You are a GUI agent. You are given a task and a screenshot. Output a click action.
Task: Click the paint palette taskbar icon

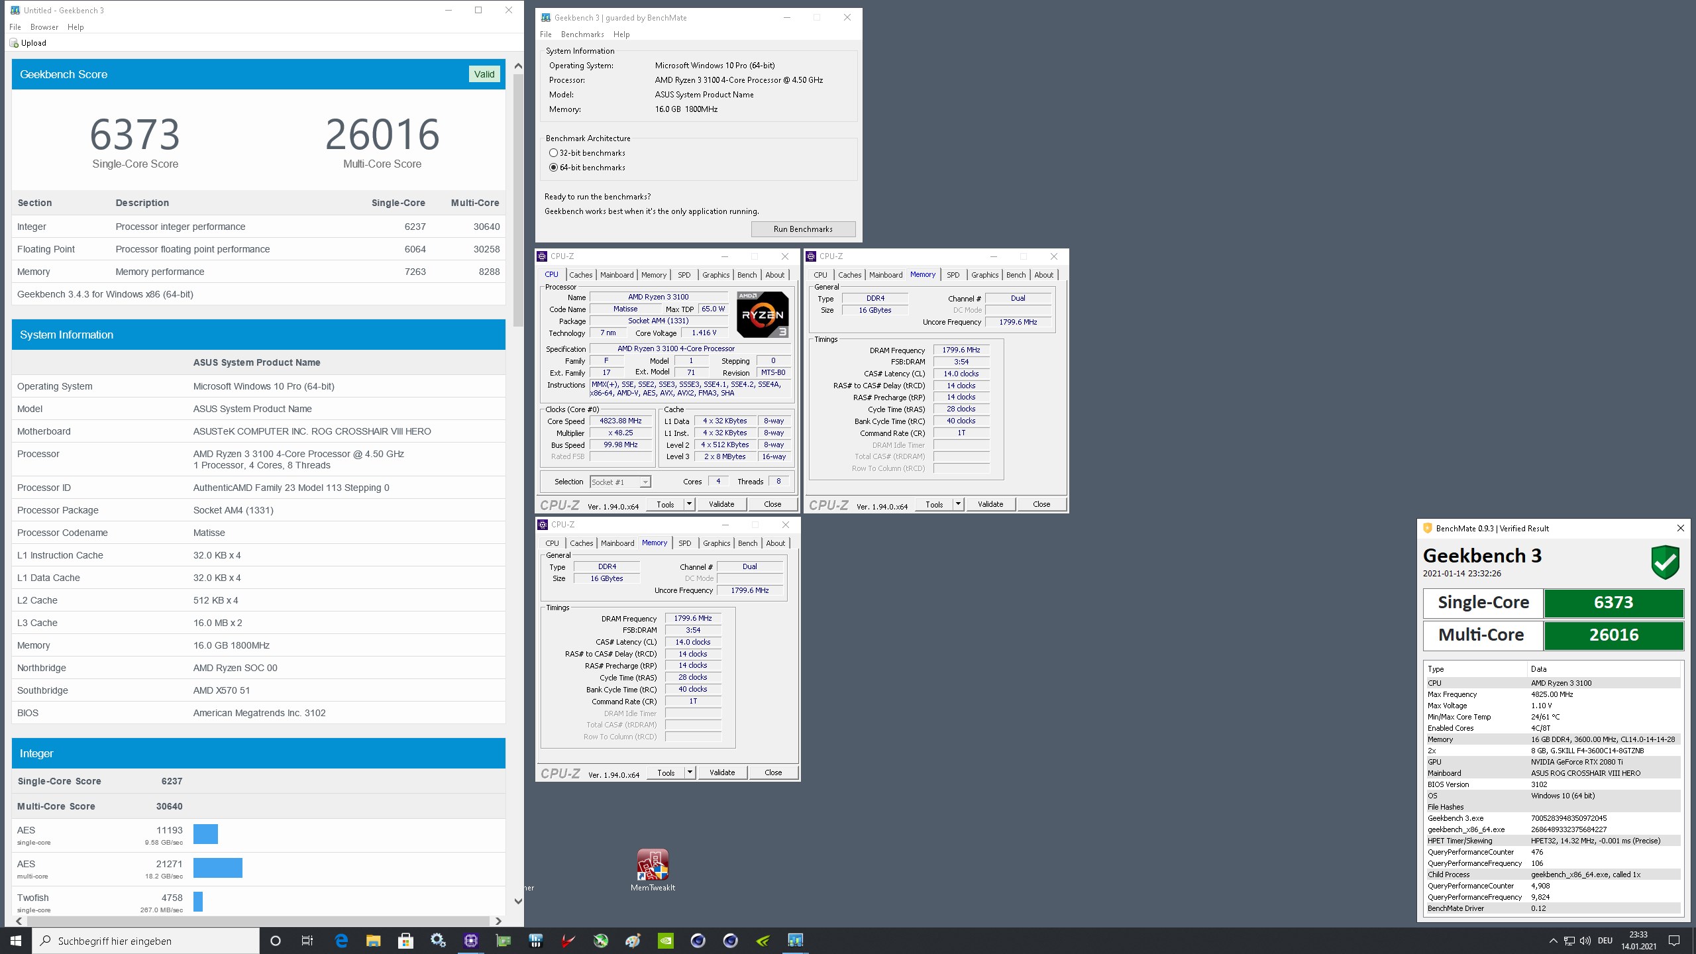point(633,941)
